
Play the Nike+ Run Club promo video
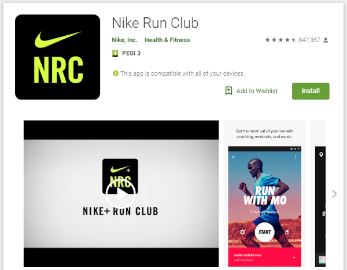(121, 194)
